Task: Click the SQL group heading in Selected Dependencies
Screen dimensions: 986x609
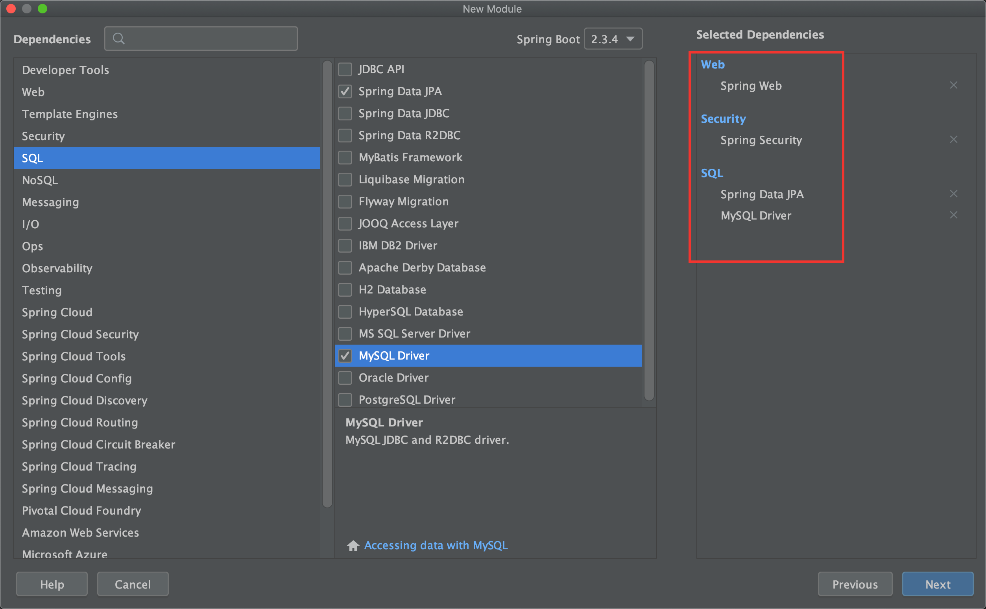Action: click(x=712, y=173)
